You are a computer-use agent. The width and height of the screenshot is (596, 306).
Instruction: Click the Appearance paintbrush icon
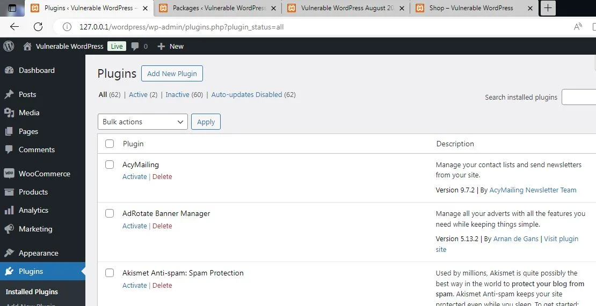(9, 253)
